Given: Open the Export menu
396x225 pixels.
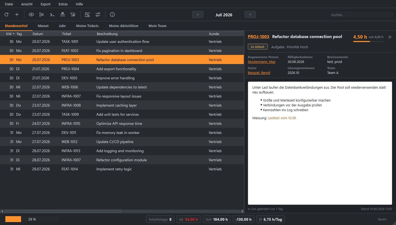Looking at the screenshot, I should click(x=45, y=4).
